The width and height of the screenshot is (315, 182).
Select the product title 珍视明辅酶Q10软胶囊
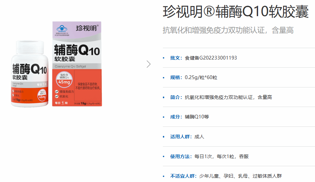[x=236, y=12]
